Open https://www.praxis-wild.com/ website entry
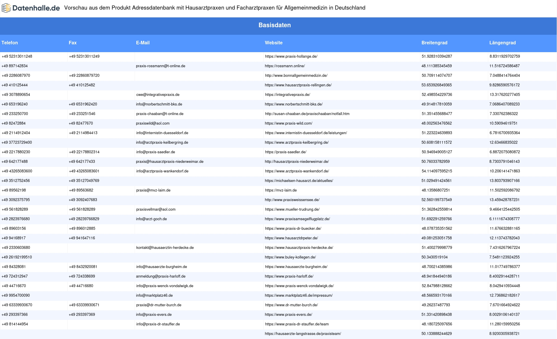 [x=289, y=123]
